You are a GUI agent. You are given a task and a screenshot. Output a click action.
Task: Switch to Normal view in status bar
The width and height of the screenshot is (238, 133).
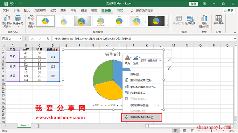pos(176,131)
